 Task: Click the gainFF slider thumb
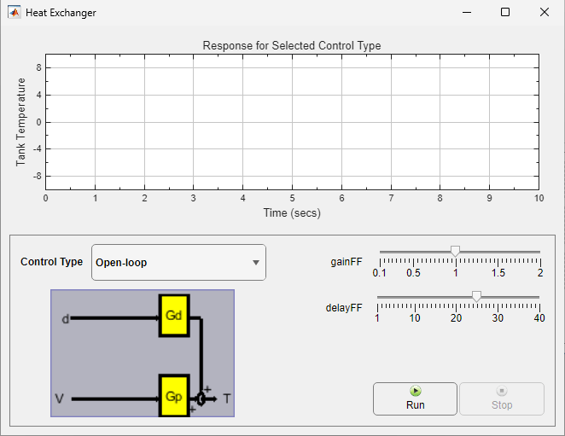coord(455,252)
